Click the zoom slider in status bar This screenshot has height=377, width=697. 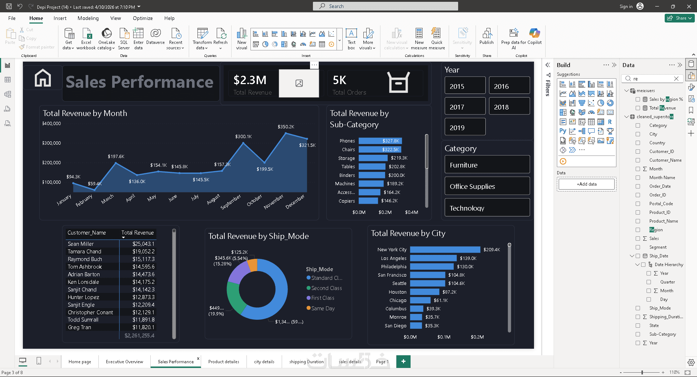[x=642, y=372]
